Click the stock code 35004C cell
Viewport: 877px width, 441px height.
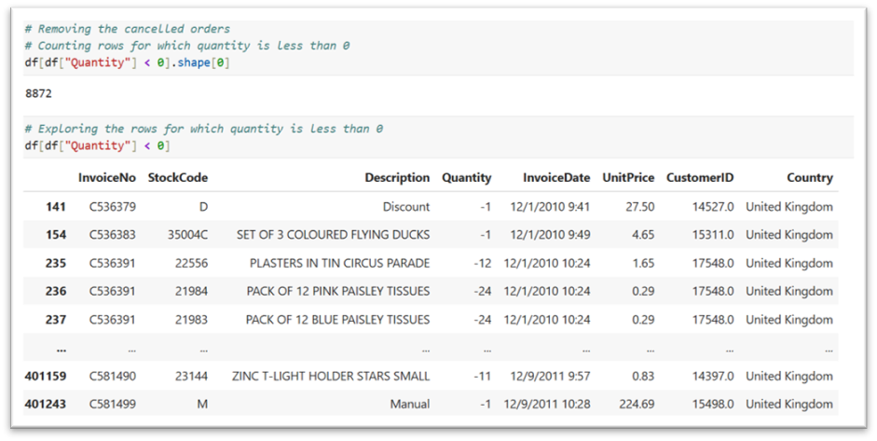pos(187,235)
